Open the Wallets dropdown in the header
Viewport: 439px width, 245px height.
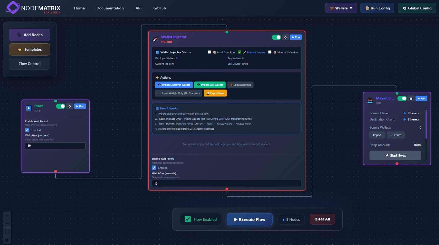pyautogui.click(x=341, y=8)
